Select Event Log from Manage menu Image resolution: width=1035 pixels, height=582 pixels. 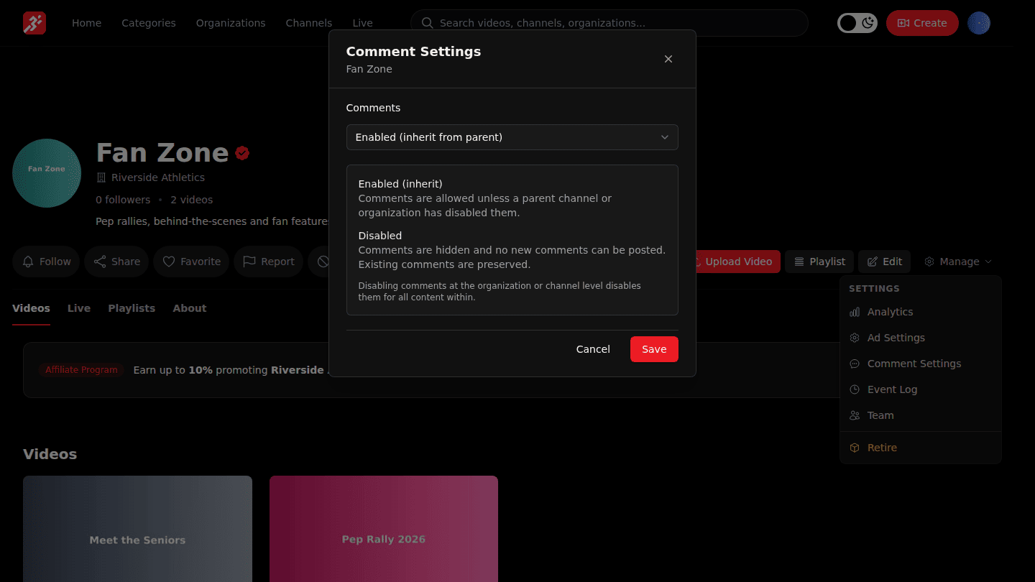pyautogui.click(x=921, y=389)
